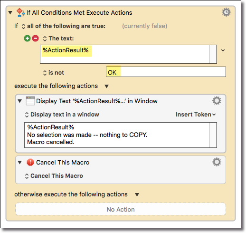The image size is (246, 233).
Task: Click the OK comparison value field
Action: click(x=166, y=72)
